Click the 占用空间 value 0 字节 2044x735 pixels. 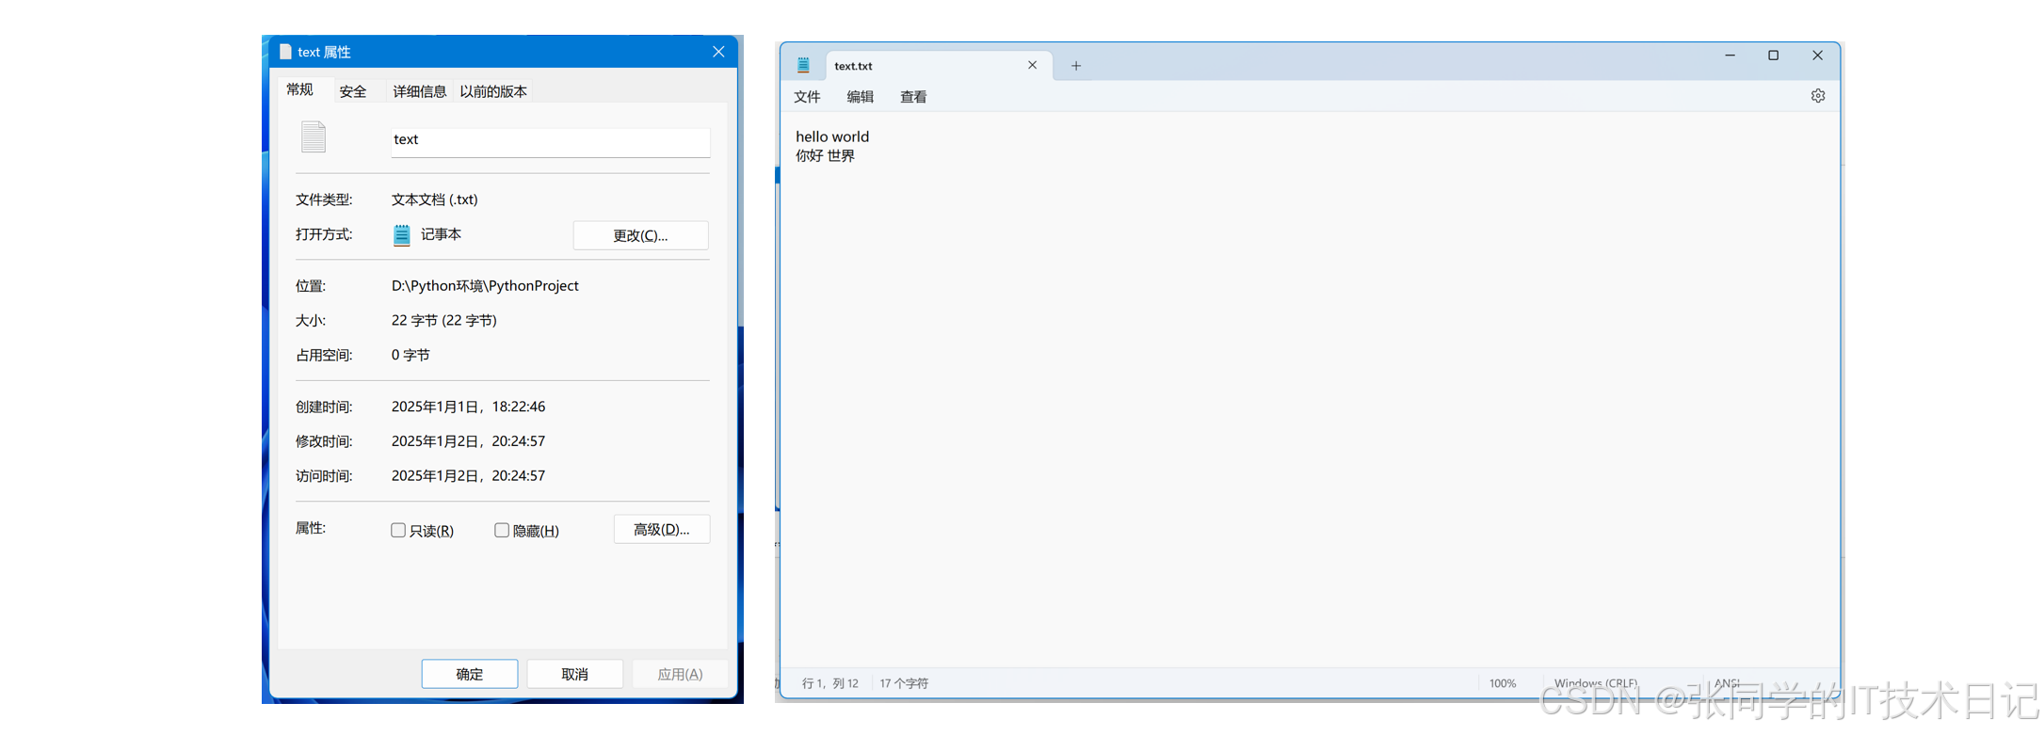click(x=410, y=355)
